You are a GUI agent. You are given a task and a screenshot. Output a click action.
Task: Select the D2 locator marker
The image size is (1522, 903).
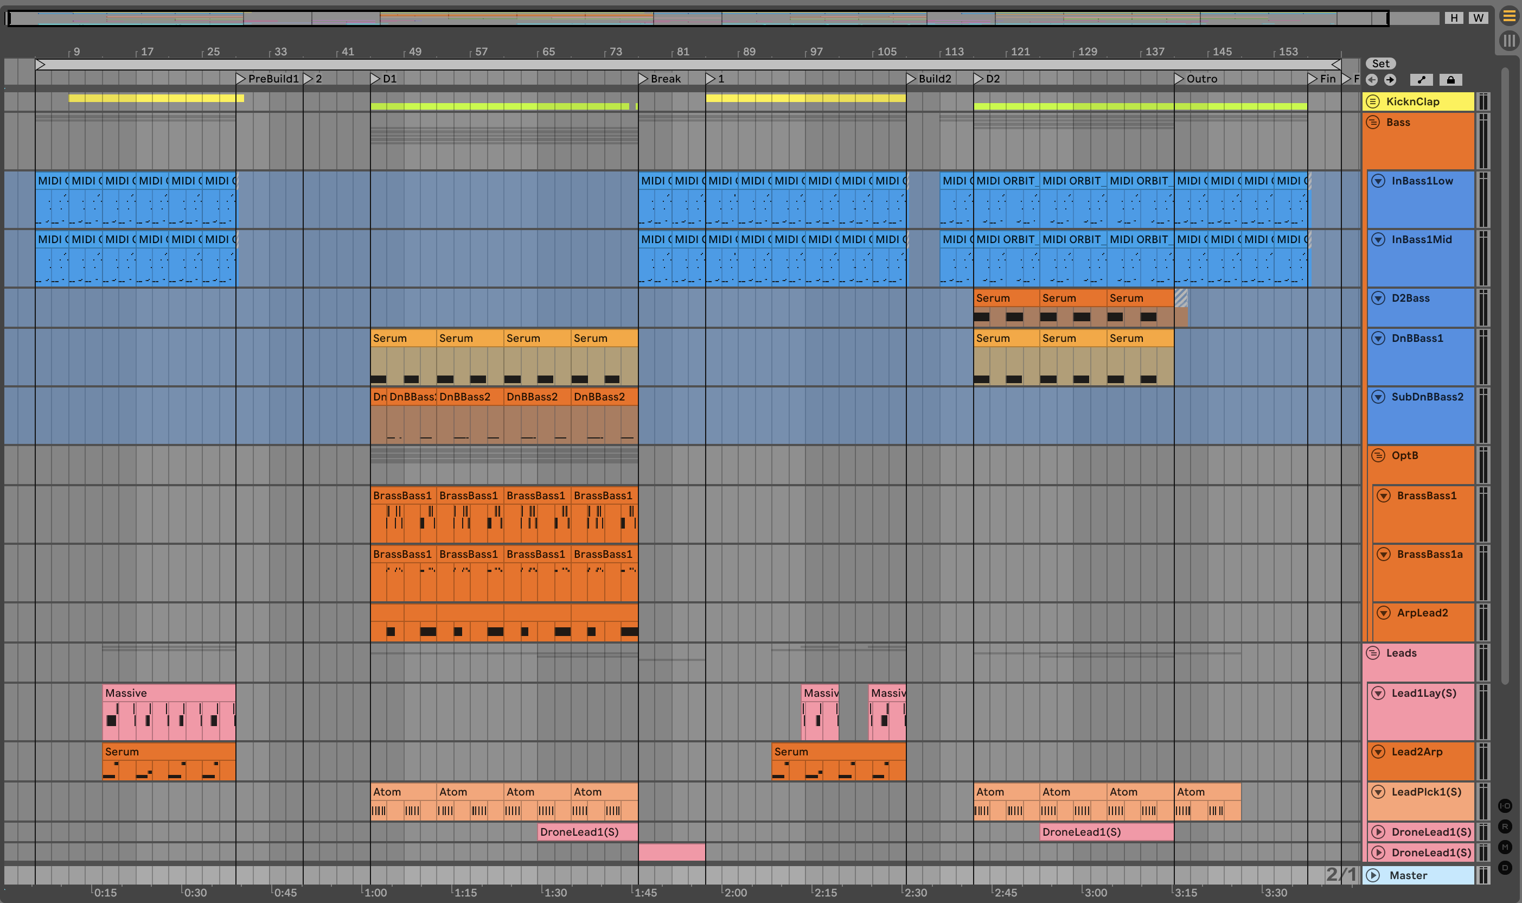click(979, 79)
